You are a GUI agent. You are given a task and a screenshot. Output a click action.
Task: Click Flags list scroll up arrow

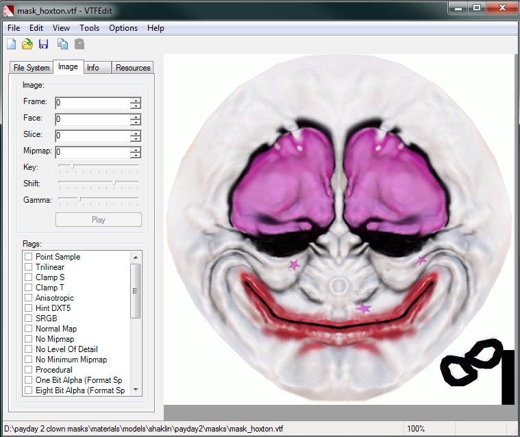pyautogui.click(x=135, y=258)
